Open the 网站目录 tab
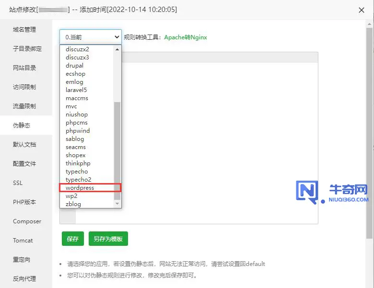 (26, 68)
